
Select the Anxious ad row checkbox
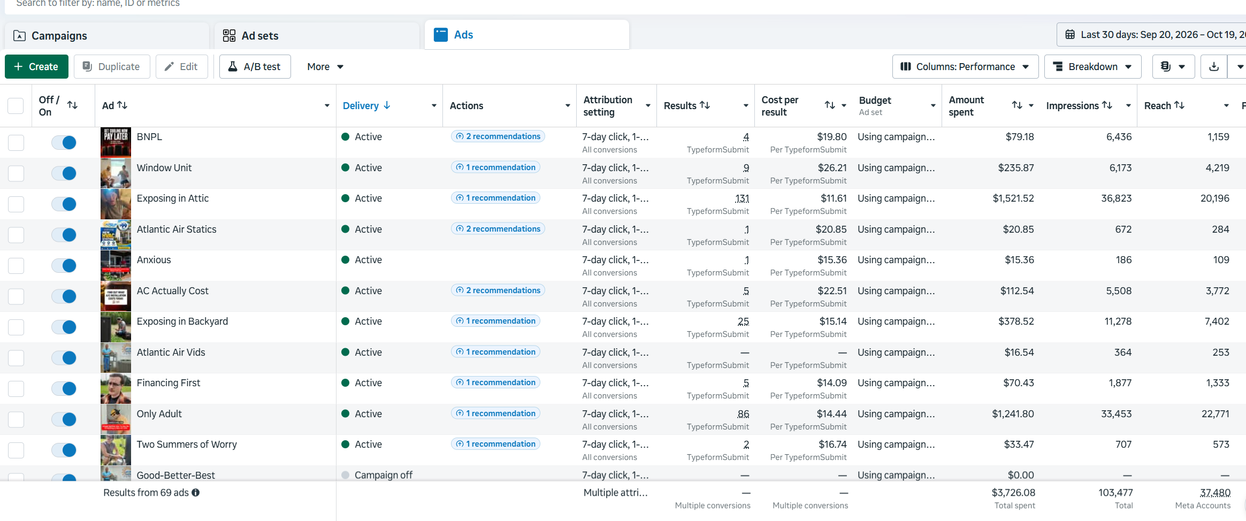coord(16,266)
